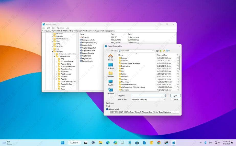Select the (Default) registry string value
This screenshot has width=236, height=146.
point(85,37)
